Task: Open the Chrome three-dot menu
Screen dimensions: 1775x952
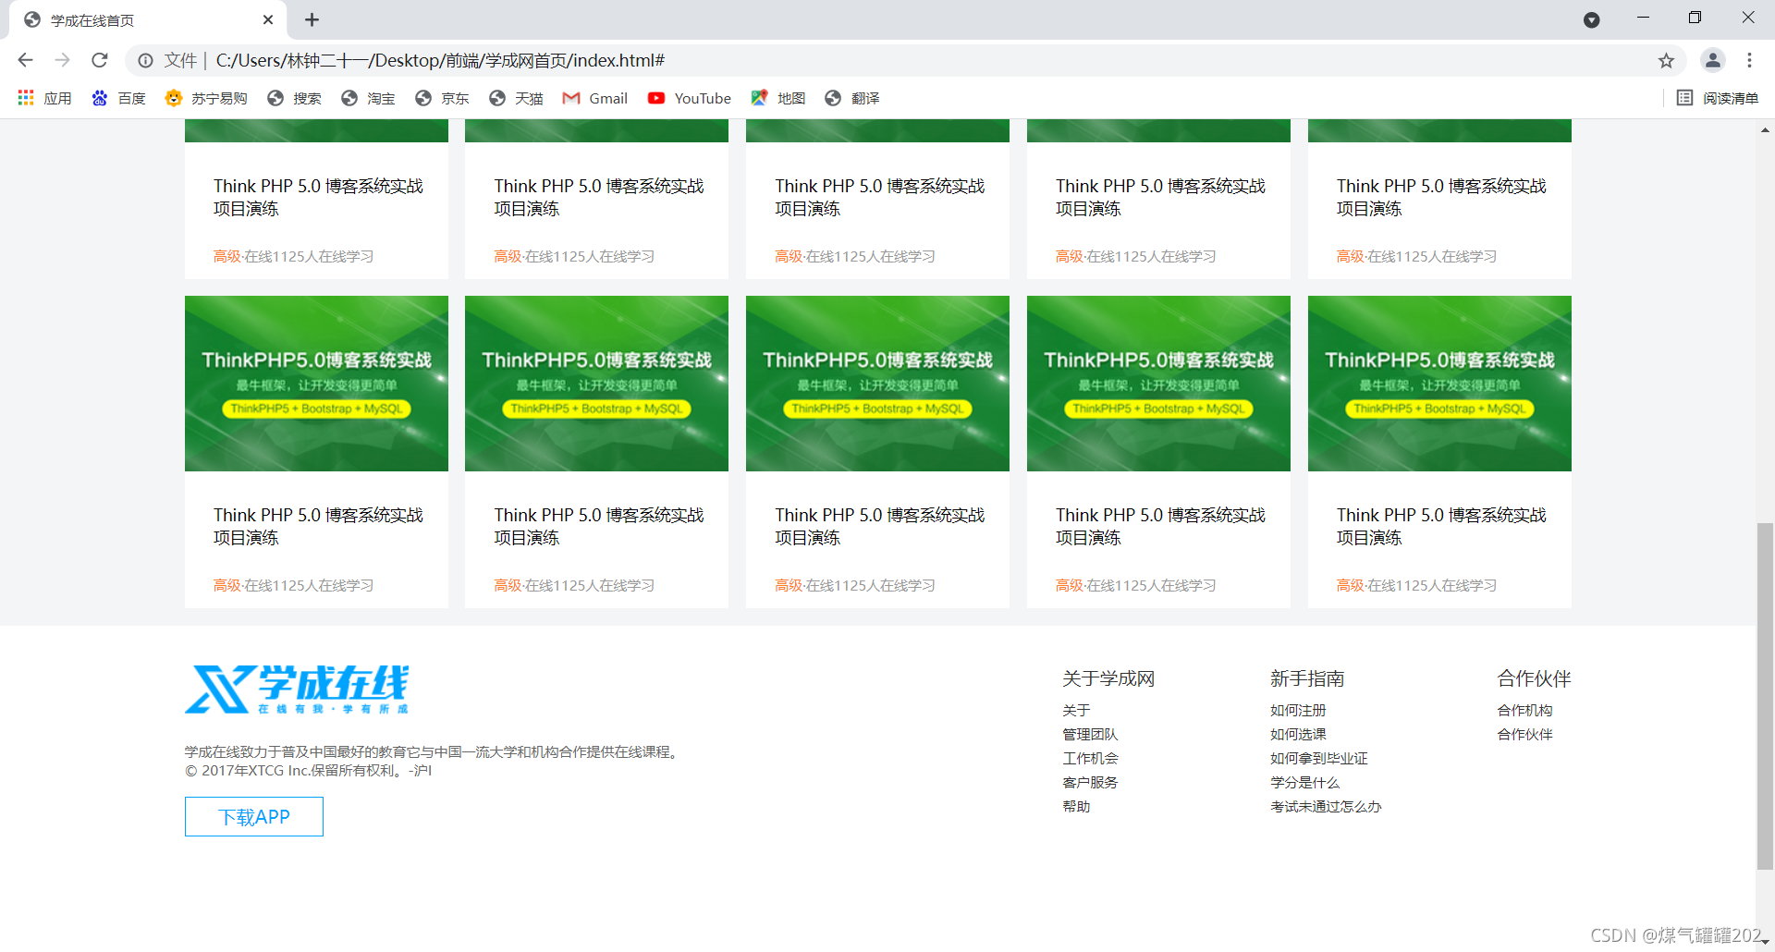Action: [x=1749, y=60]
